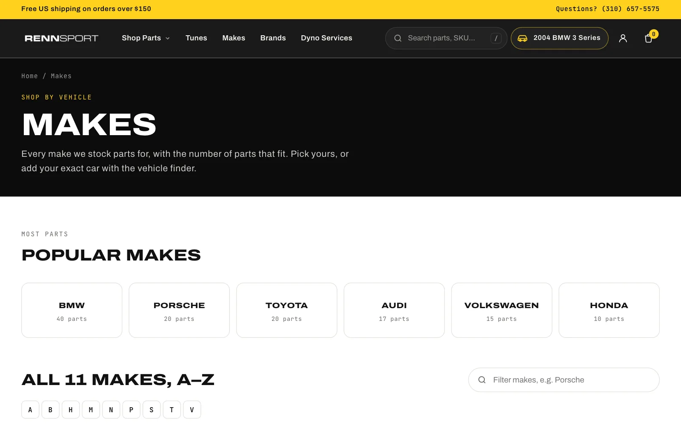This screenshot has height=425, width=681.
Task: Open Dyno Services page
Action: (326, 38)
